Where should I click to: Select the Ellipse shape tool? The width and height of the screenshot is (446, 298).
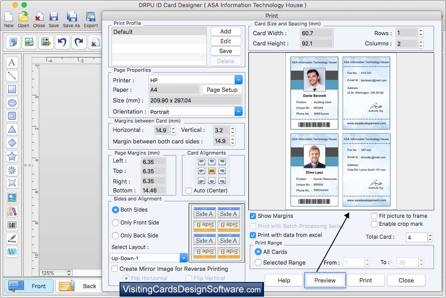click(12, 103)
